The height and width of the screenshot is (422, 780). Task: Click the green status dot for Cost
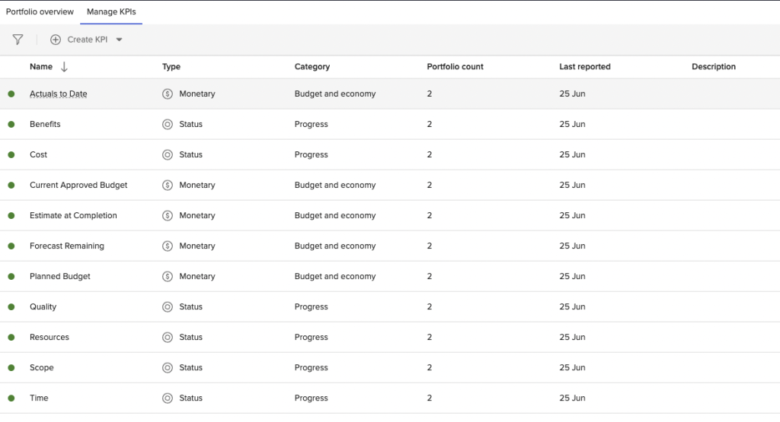(x=11, y=155)
